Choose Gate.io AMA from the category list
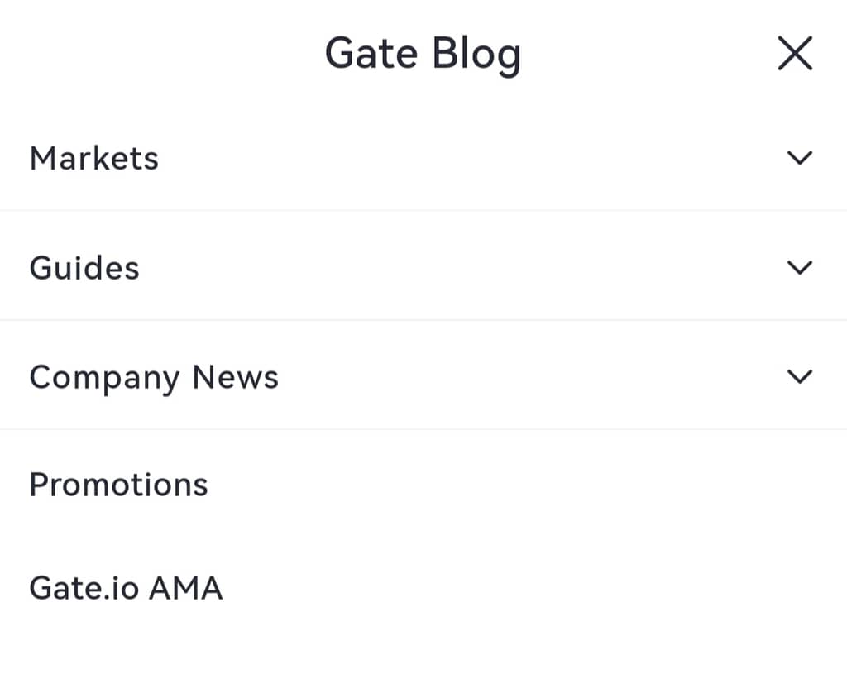847x674 pixels. pos(126,589)
